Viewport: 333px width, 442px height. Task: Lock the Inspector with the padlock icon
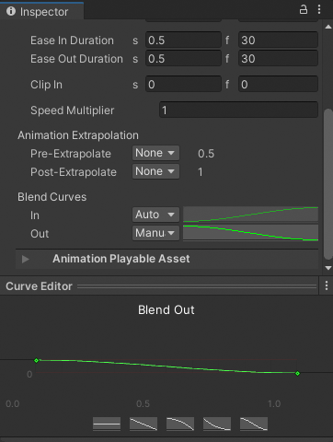click(304, 9)
